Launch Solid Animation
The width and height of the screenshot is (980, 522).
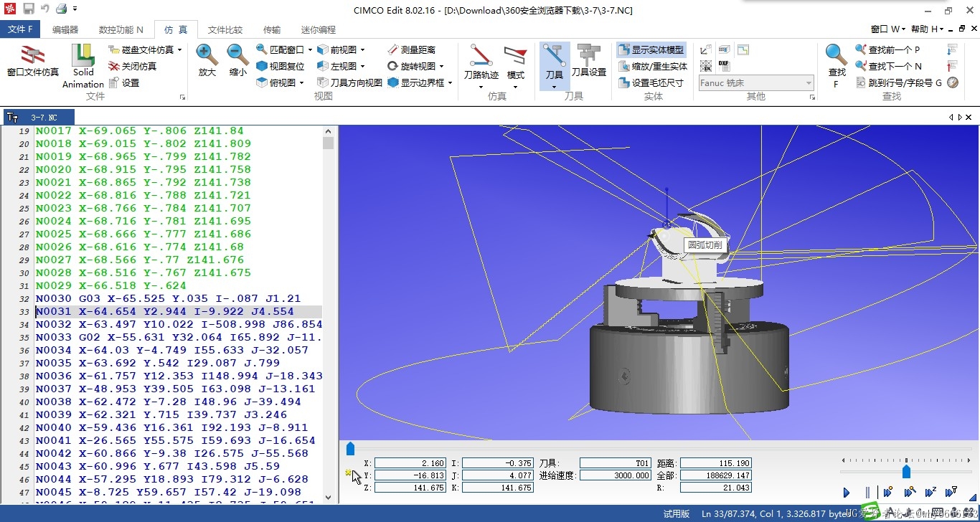click(83, 66)
